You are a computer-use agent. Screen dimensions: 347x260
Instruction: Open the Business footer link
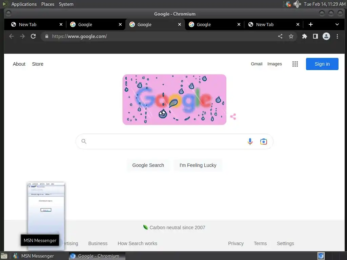[98, 243]
